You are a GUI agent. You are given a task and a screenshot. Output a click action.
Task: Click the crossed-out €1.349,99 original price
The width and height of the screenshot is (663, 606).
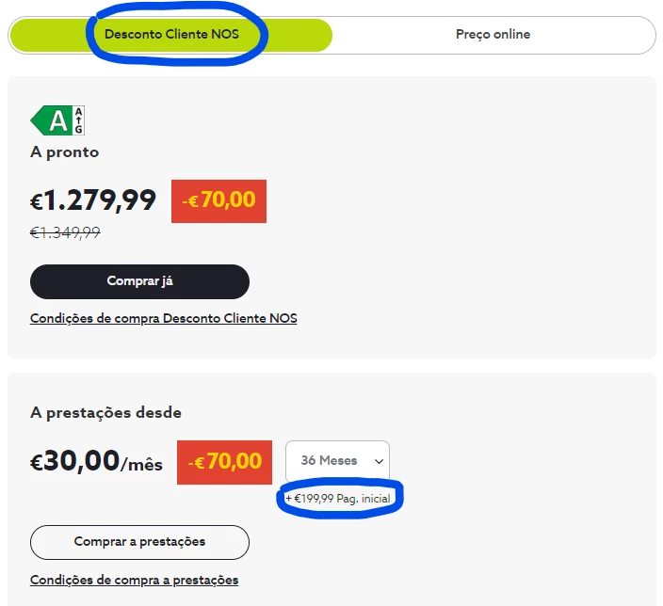pos(65,232)
